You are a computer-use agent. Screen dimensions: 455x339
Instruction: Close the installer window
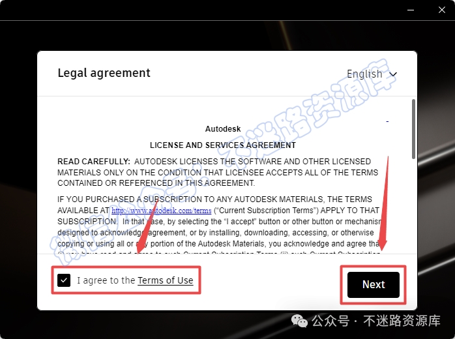(x=442, y=10)
